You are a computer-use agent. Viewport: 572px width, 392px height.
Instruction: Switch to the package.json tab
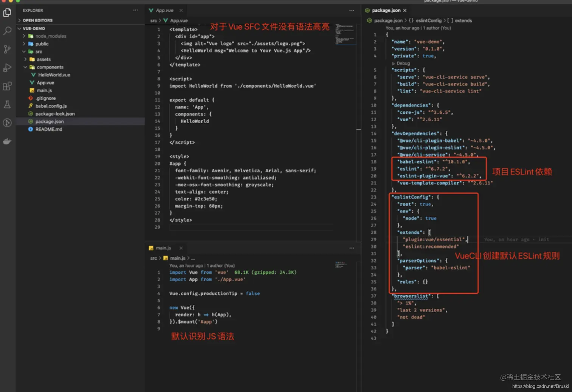point(386,10)
